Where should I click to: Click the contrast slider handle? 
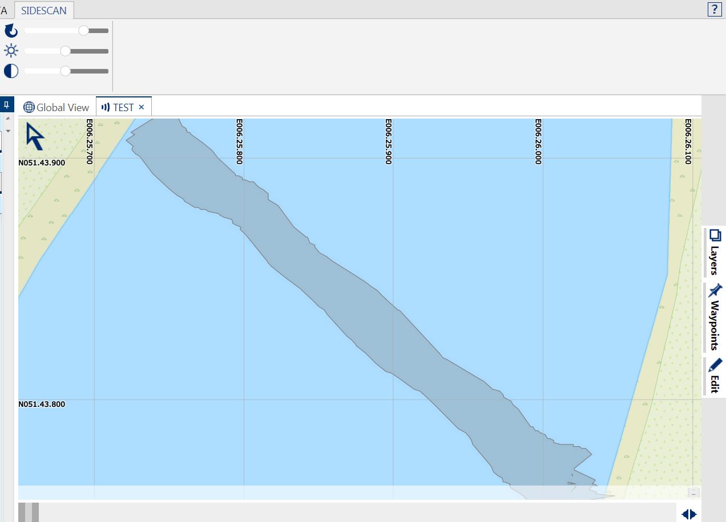(65, 71)
